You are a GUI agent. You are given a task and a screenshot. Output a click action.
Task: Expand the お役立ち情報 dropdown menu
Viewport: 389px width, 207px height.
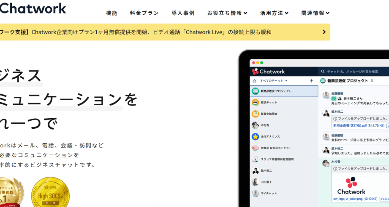click(227, 13)
